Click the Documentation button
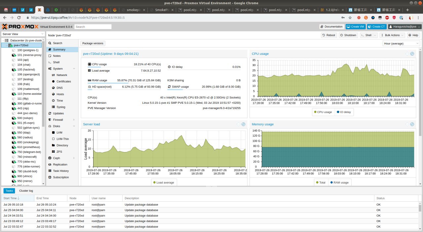 [332, 26]
